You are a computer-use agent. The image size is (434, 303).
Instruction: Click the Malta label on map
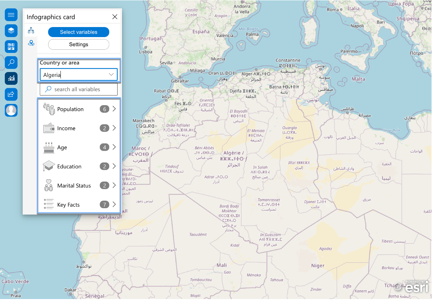point(358,79)
